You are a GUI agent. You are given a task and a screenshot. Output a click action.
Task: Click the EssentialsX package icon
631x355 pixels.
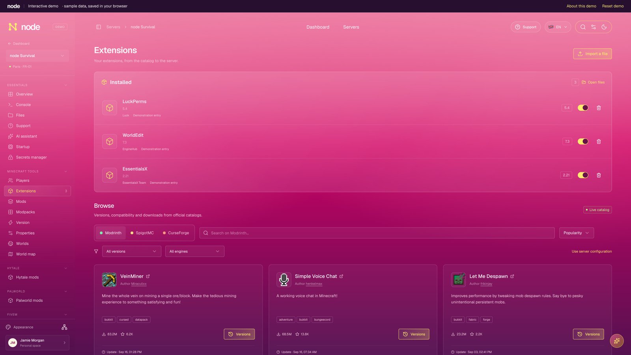pyautogui.click(x=110, y=175)
